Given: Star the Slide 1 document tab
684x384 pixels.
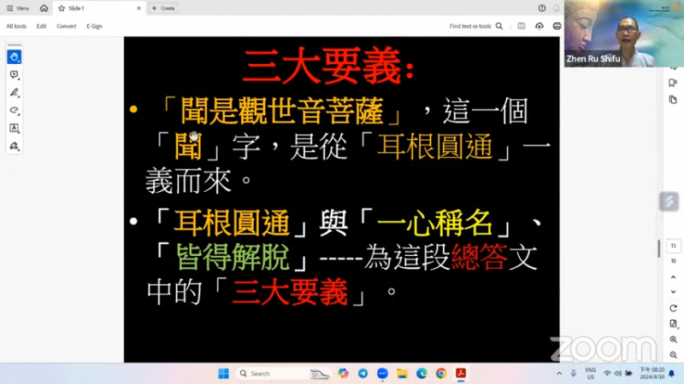Looking at the screenshot, I should 62,8.
